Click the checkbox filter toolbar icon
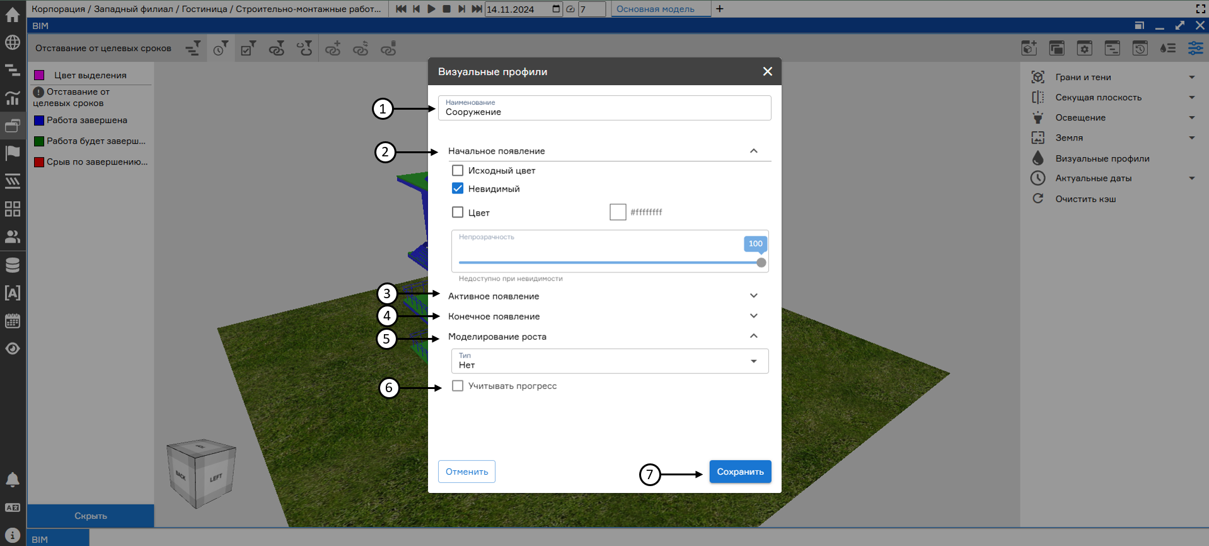This screenshot has height=546, width=1209. point(248,49)
